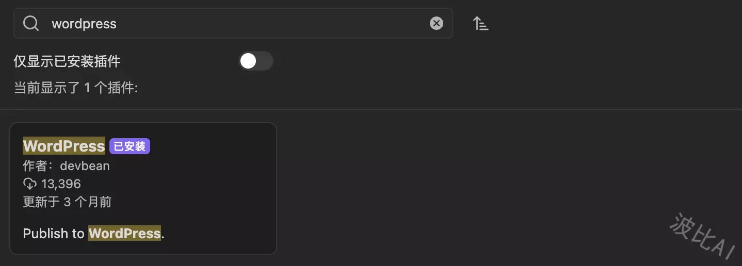Screen dimensions: 742x266
Task: Click the "Publish to" description text
Action: click(54, 234)
